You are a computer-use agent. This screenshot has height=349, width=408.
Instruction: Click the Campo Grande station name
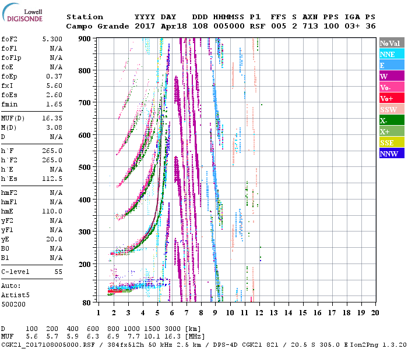[x=97, y=26]
